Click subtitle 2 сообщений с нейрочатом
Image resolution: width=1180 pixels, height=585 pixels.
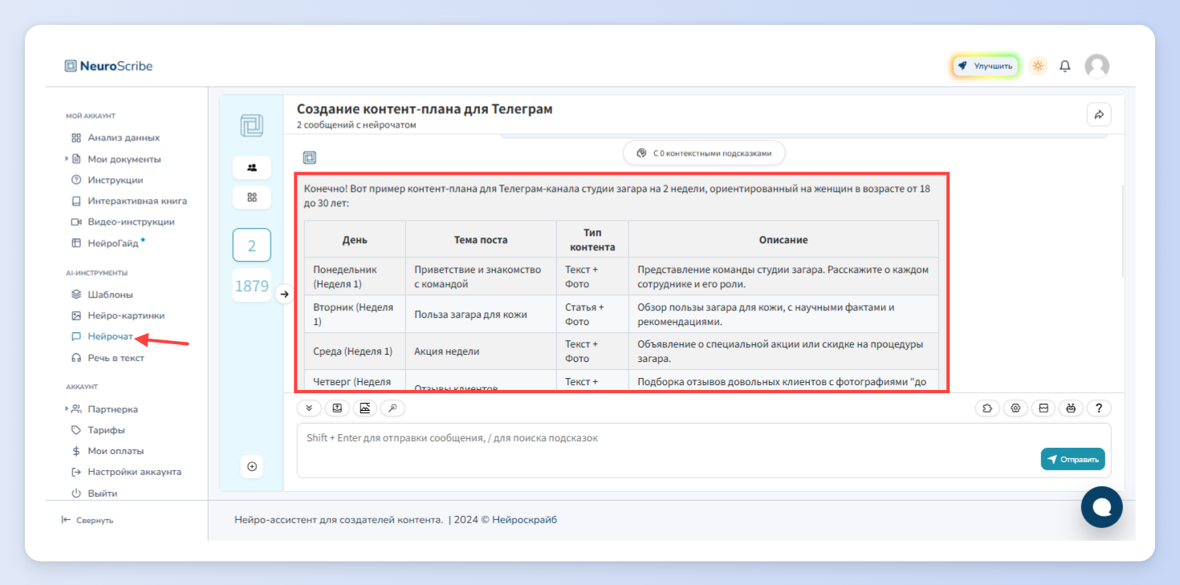356,125
